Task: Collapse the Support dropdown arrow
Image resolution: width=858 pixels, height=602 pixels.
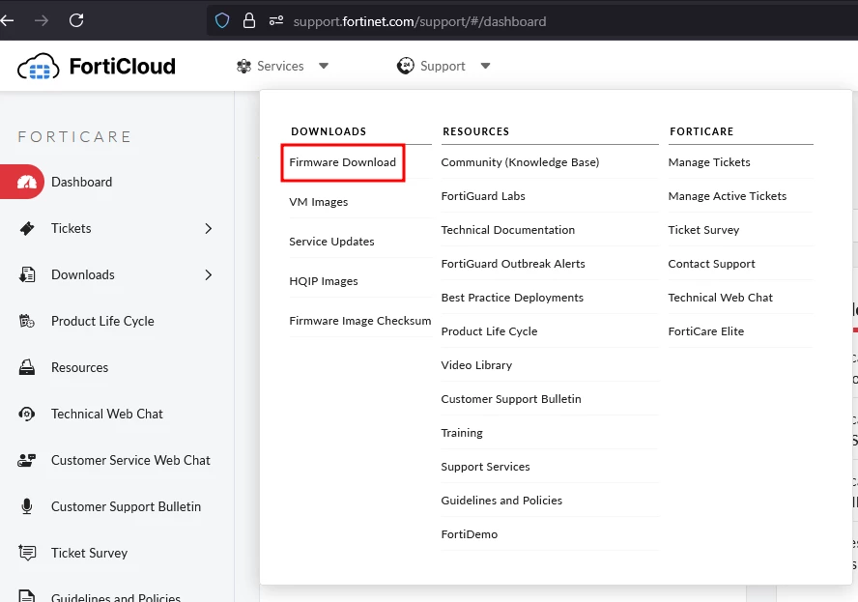Action: coord(485,67)
